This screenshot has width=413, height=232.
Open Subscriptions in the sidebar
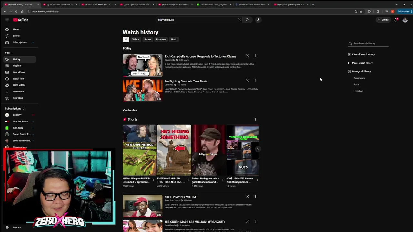pos(19,42)
